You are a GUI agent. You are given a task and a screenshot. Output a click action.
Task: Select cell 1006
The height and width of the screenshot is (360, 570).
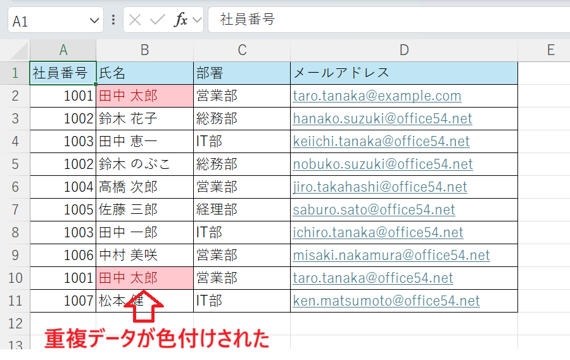(63, 255)
